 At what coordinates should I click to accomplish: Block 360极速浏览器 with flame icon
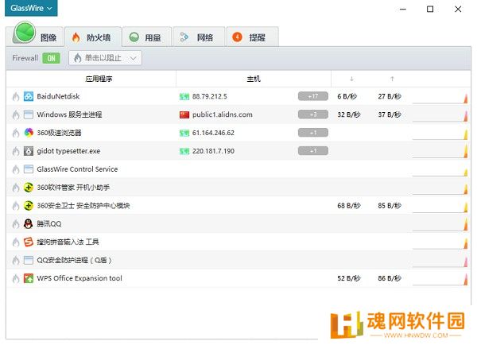click(16, 133)
